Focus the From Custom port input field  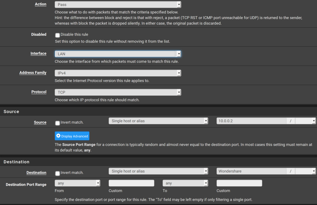click(x=131, y=183)
